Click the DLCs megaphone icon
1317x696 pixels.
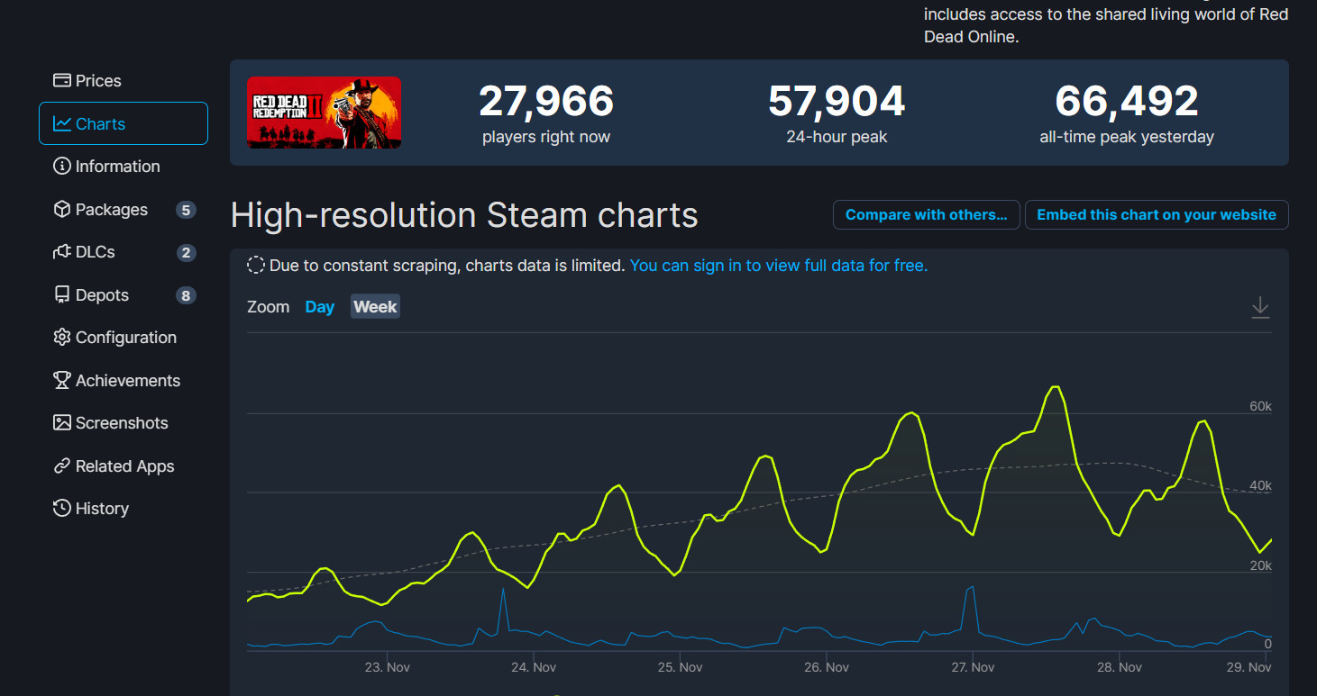click(x=61, y=251)
